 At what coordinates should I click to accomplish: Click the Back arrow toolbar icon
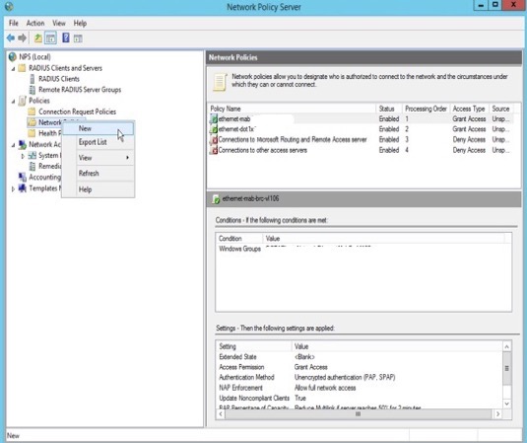tap(11, 38)
